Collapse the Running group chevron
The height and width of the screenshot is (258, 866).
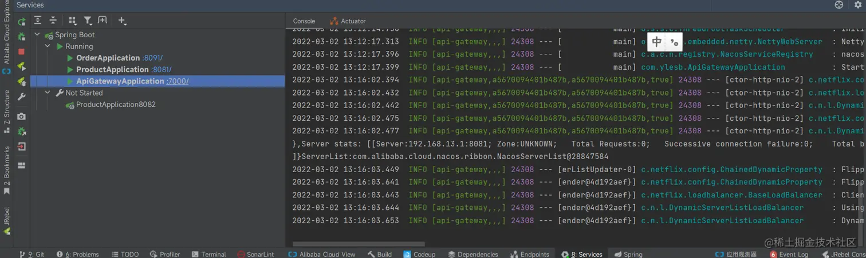click(x=48, y=46)
